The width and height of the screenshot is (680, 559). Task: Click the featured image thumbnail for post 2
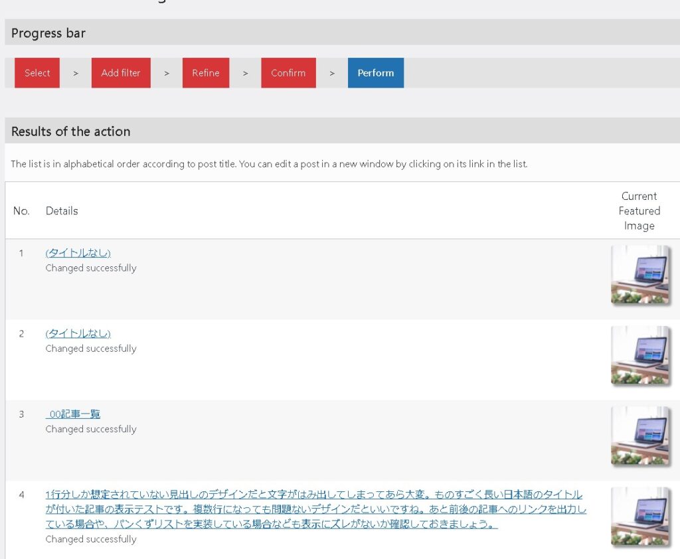click(x=639, y=355)
